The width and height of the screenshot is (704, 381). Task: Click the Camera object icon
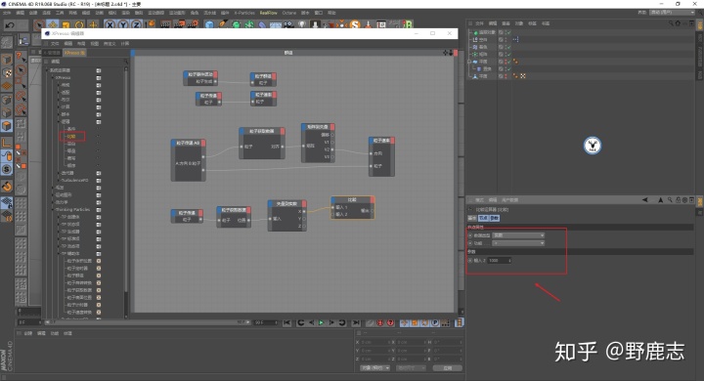pos(288,25)
